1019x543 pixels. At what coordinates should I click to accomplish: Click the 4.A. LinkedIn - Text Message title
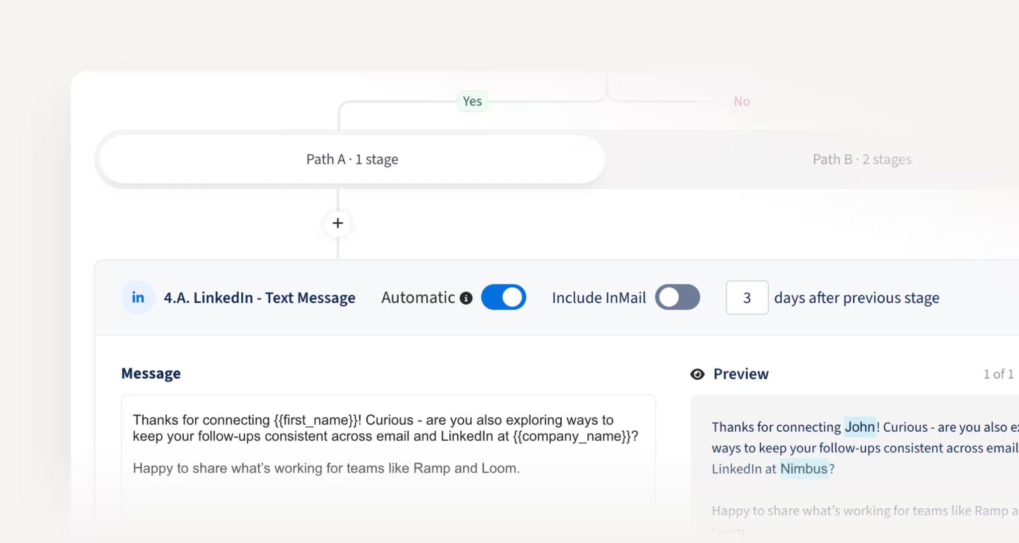260,297
